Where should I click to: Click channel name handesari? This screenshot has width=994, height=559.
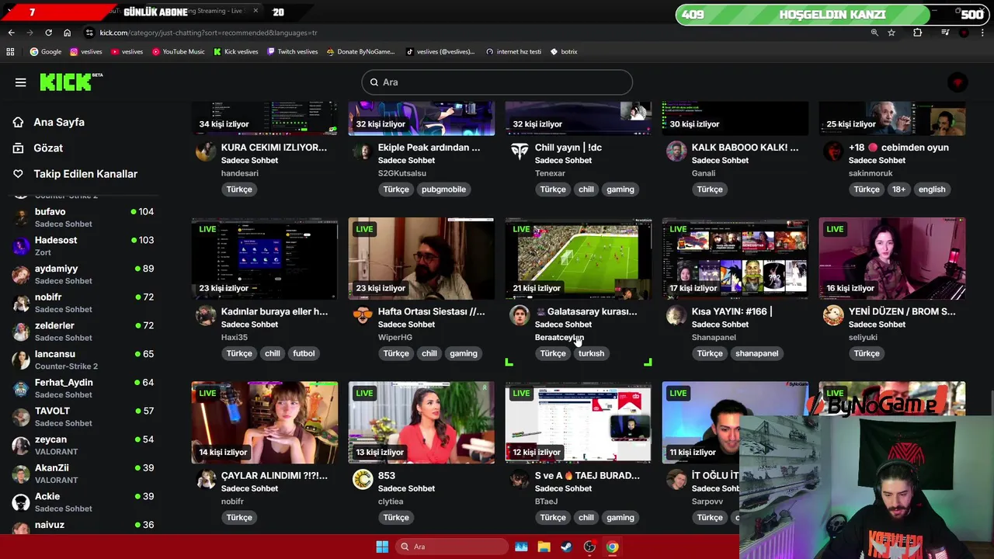240,173
